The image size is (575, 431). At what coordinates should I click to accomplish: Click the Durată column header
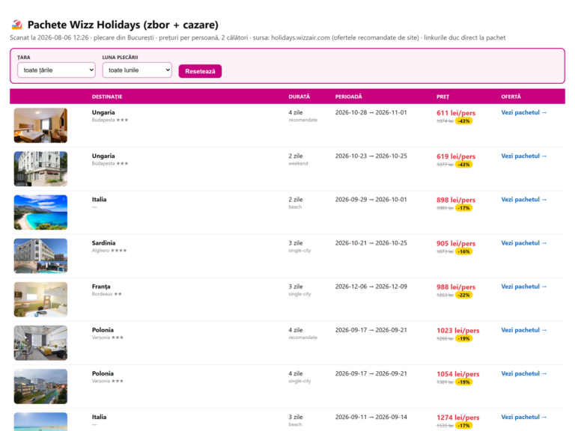299,97
